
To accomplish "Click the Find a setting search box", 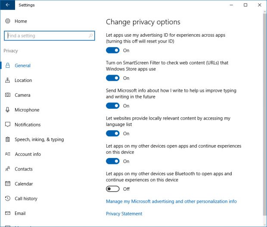I will (x=50, y=36).
